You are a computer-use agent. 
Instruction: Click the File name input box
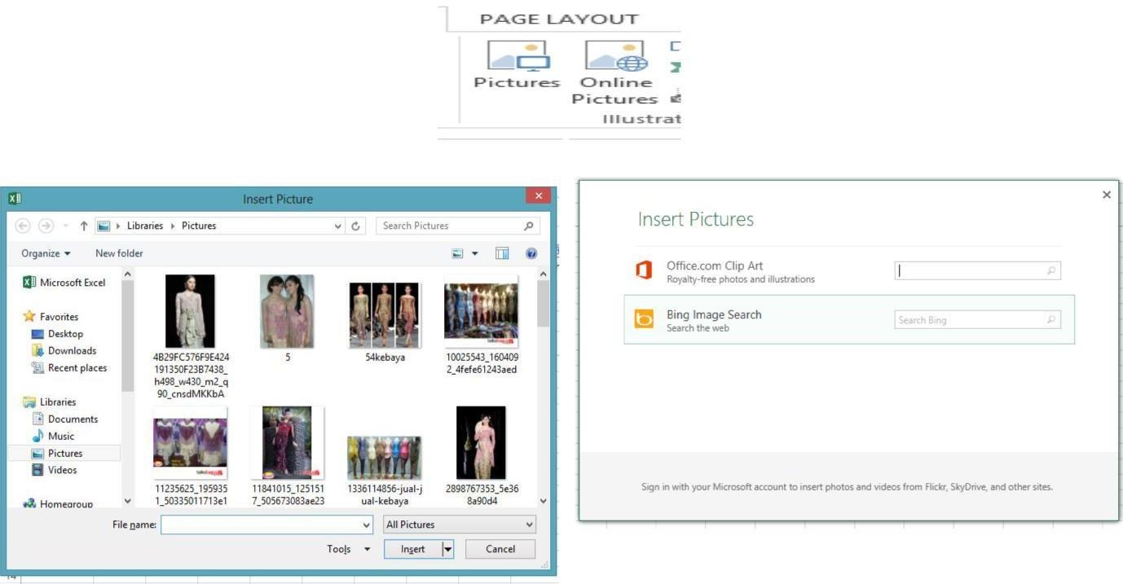(266, 525)
